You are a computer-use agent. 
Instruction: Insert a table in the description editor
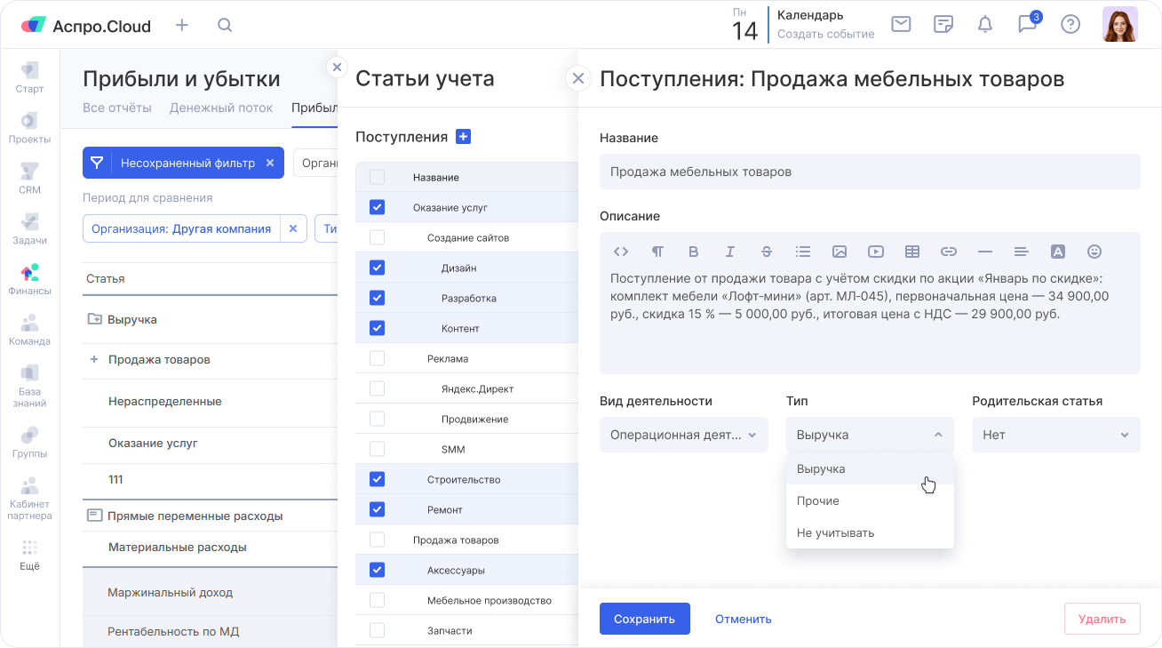911,252
